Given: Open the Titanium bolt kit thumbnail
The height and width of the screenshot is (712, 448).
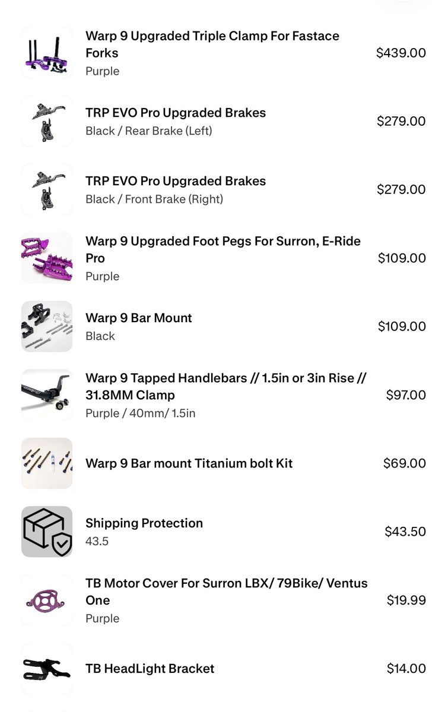Looking at the screenshot, I should coord(47,463).
